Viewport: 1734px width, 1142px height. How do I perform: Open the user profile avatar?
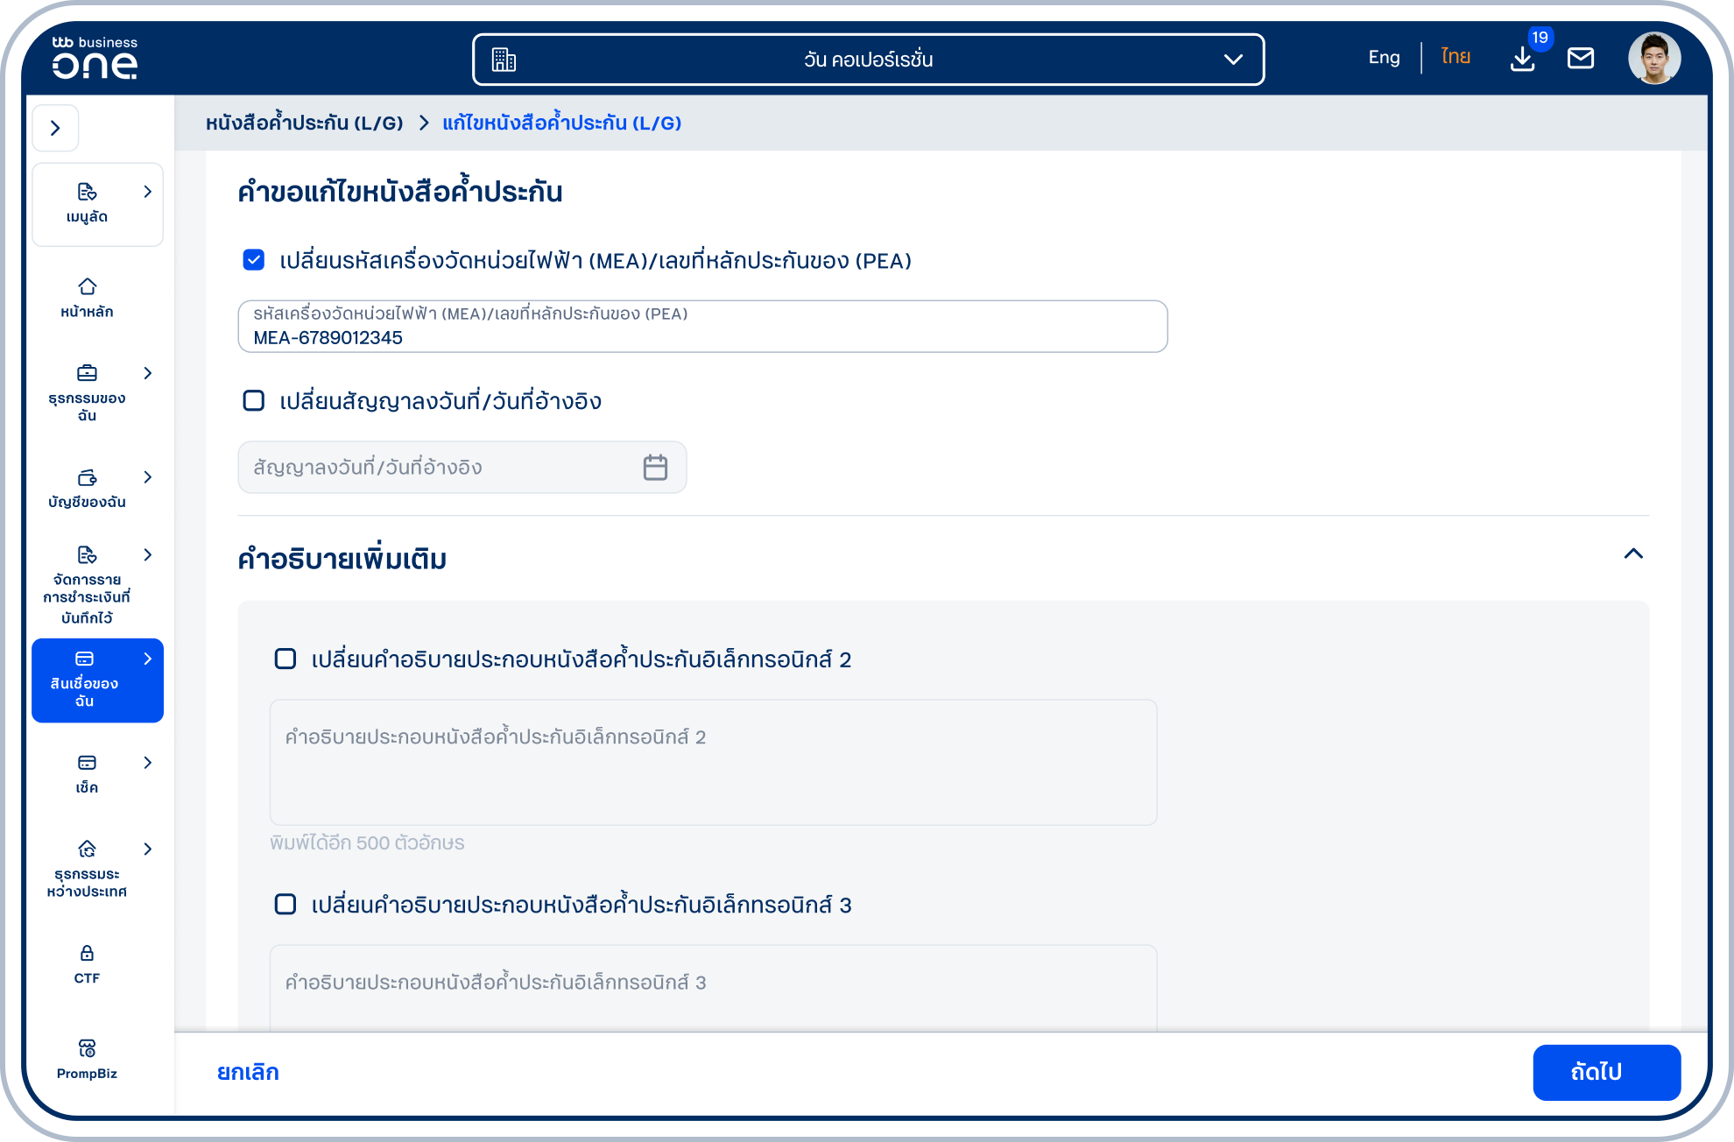pyautogui.click(x=1654, y=59)
